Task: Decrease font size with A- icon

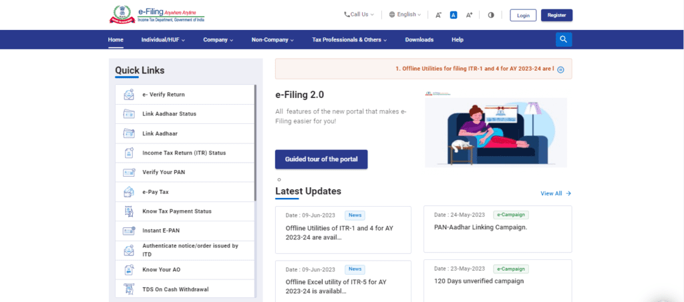Action: pyautogui.click(x=438, y=15)
